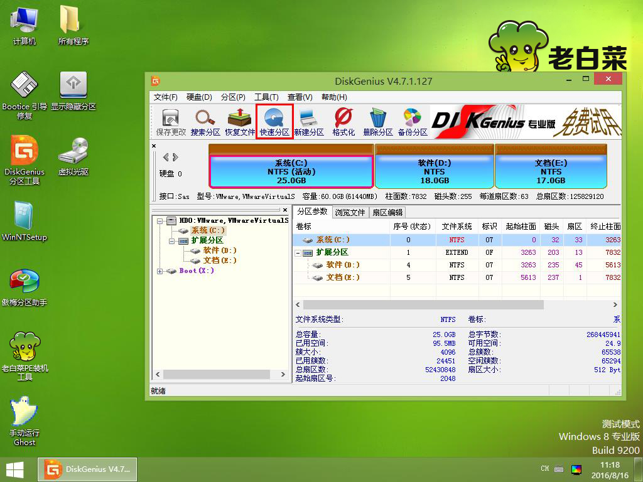Collapse 扩展分区 in the left tree
This screenshot has width=643, height=482.
click(x=172, y=240)
